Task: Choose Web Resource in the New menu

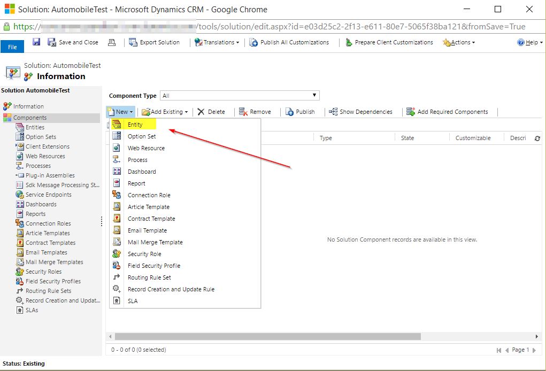Action: pyautogui.click(x=146, y=148)
